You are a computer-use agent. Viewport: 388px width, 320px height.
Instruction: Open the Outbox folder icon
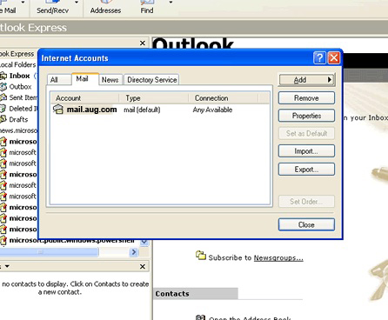point(3,87)
